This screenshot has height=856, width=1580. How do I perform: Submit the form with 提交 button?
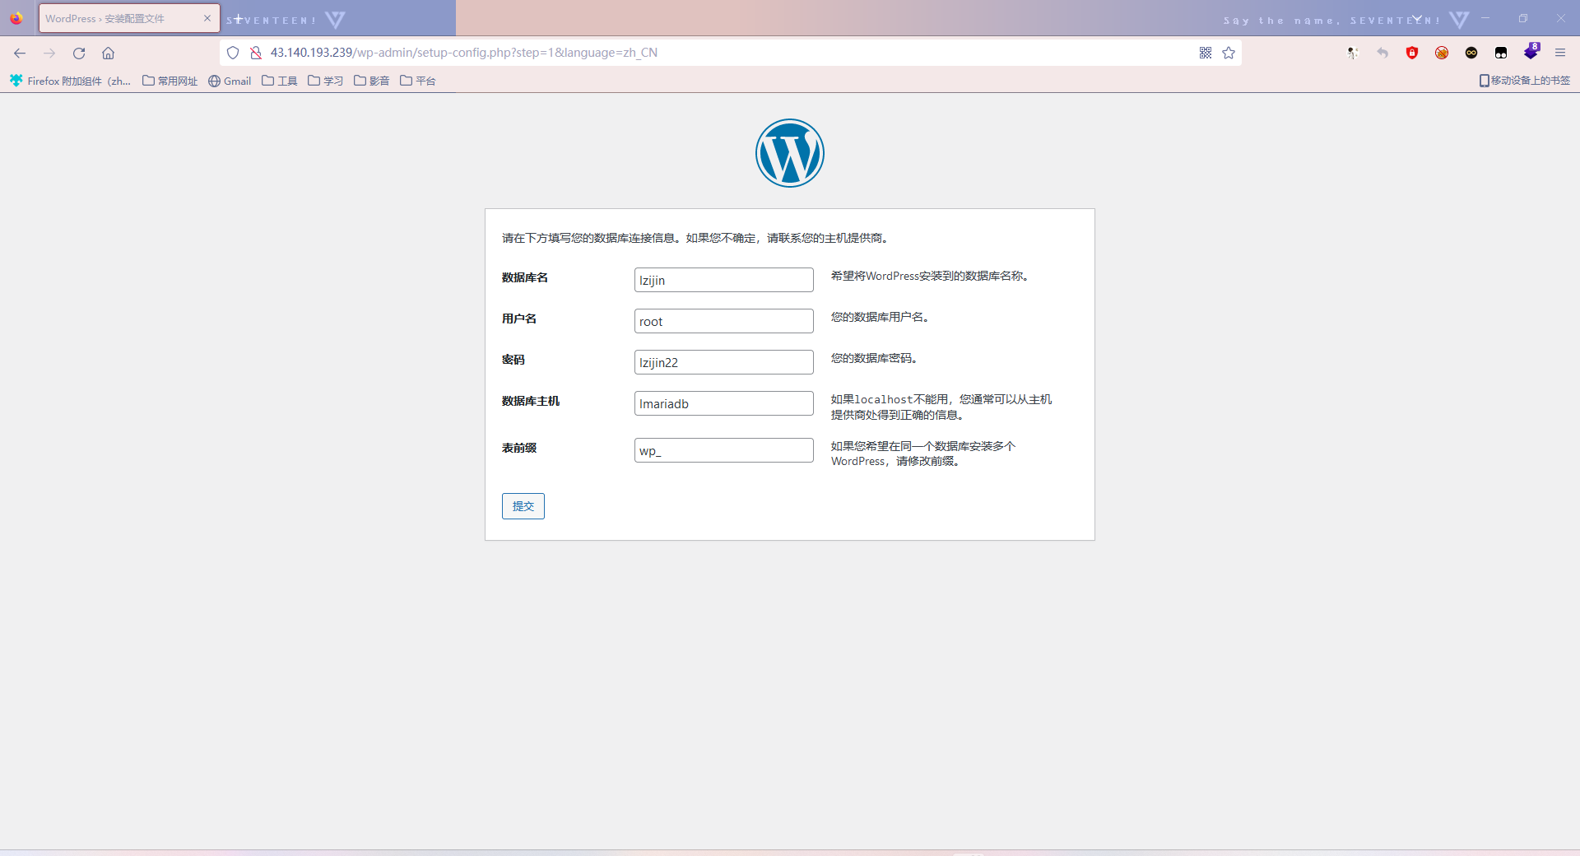[x=523, y=506]
